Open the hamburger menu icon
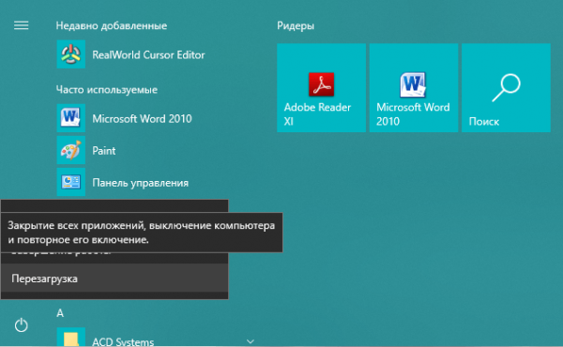Screen dimensions: 563x347 click(22, 25)
